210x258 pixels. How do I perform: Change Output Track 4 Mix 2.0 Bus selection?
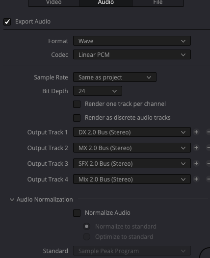click(132, 179)
